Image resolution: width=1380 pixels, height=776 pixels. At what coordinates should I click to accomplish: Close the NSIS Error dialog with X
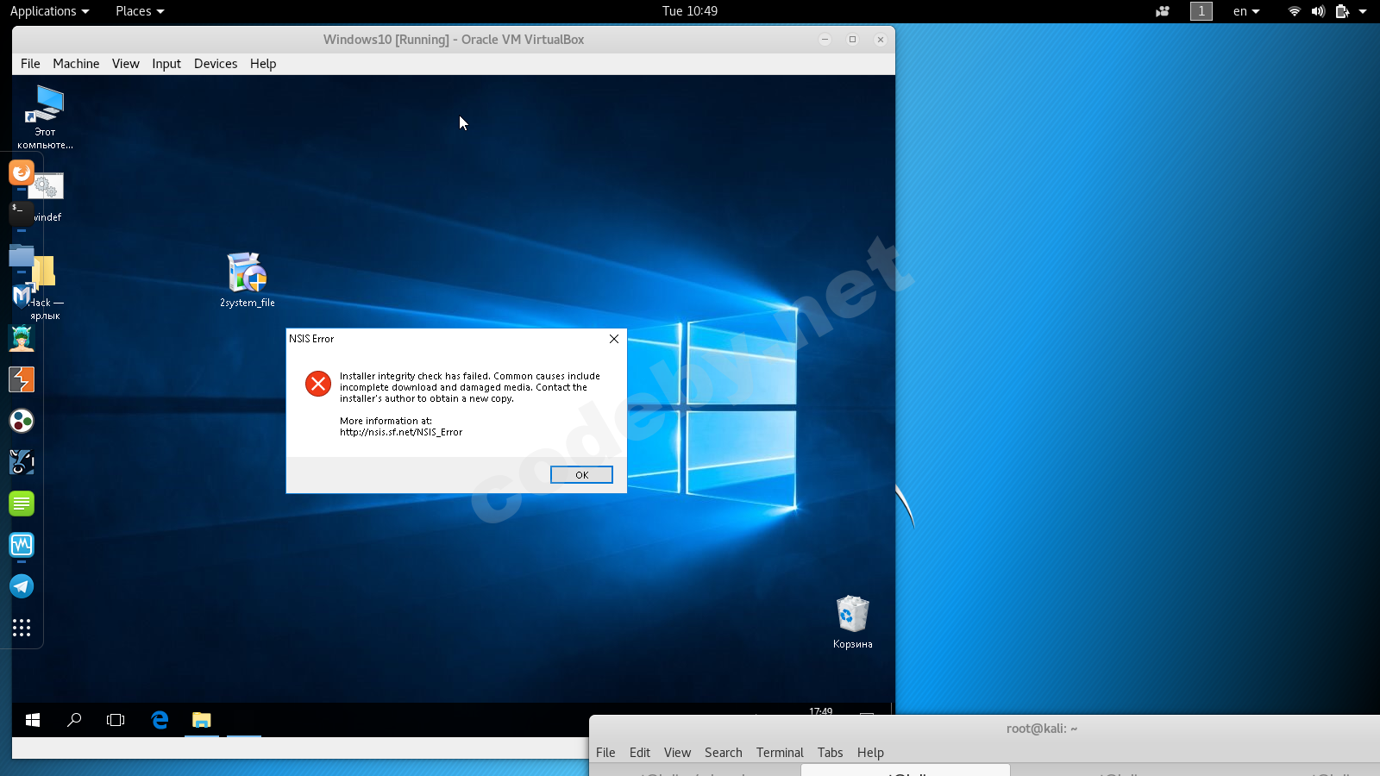tap(614, 339)
